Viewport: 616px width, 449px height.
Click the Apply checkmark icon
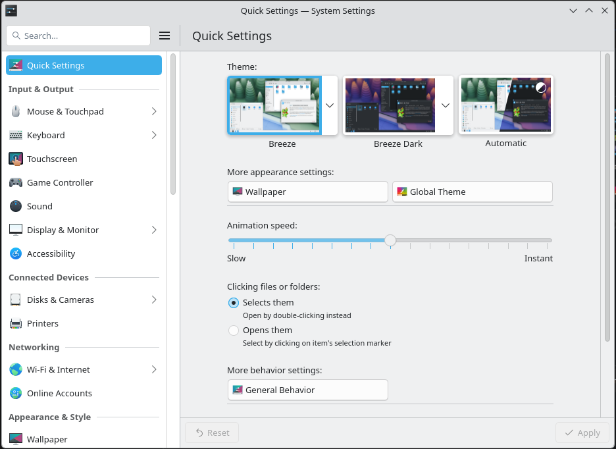click(569, 433)
